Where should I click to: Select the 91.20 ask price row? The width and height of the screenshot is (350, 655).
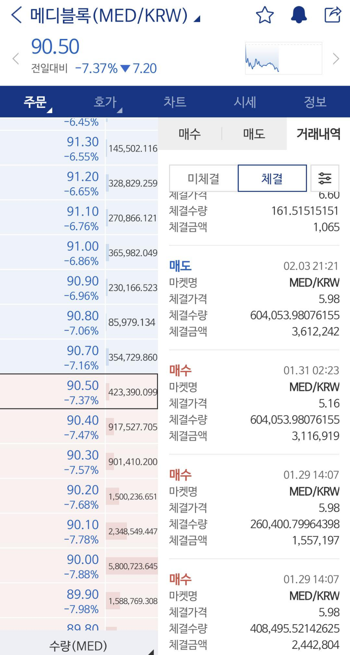click(79, 183)
